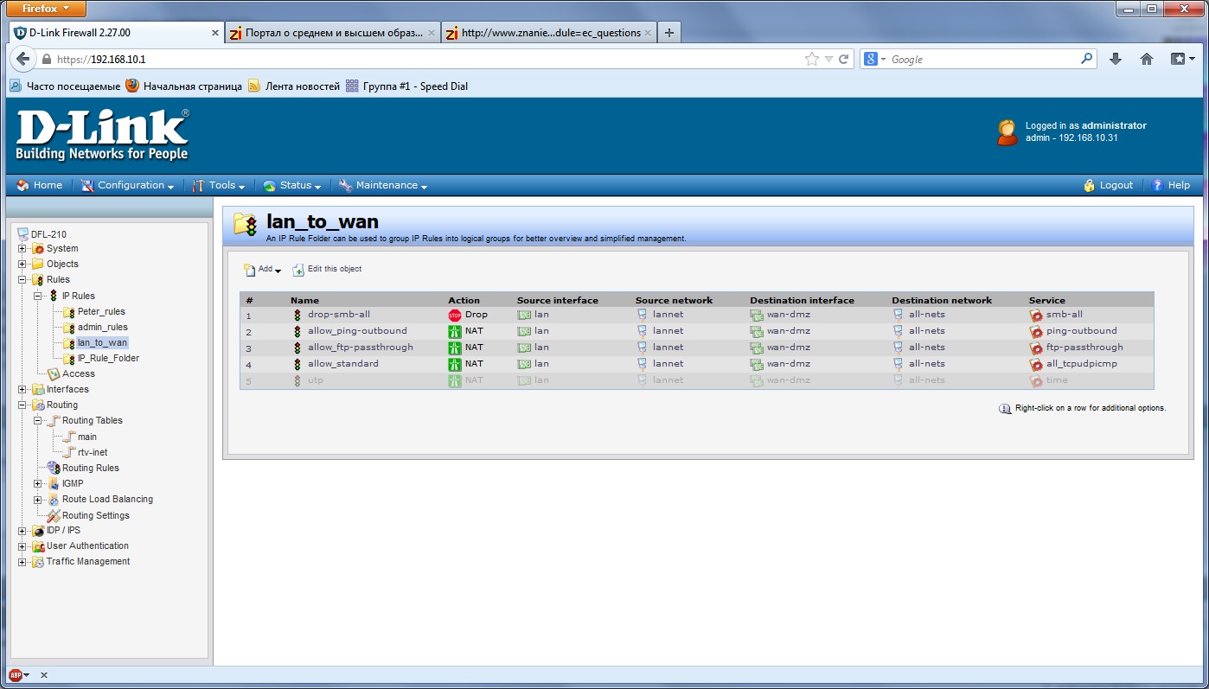The width and height of the screenshot is (1209, 689).
Task: Click the Logout padlock icon
Action: click(1089, 185)
